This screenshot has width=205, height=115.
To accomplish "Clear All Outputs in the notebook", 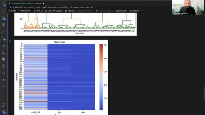I will pos(54,11).
